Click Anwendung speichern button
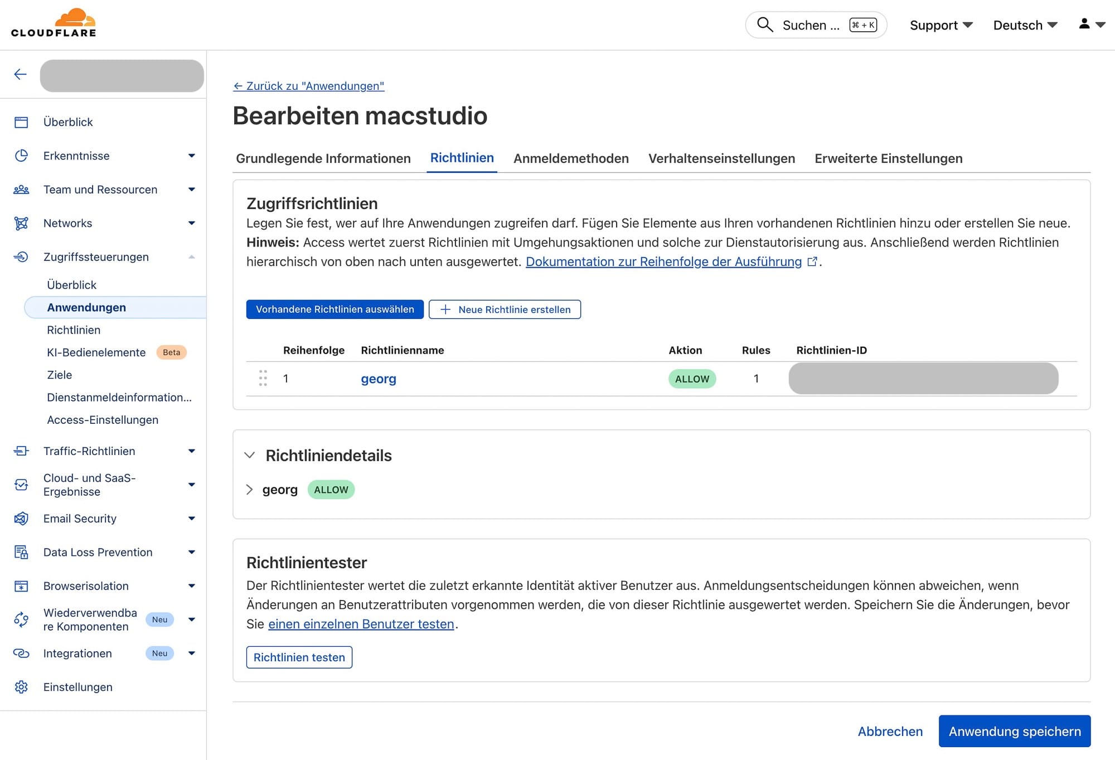This screenshot has height=760, width=1115. pyautogui.click(x=1014, y=731)
